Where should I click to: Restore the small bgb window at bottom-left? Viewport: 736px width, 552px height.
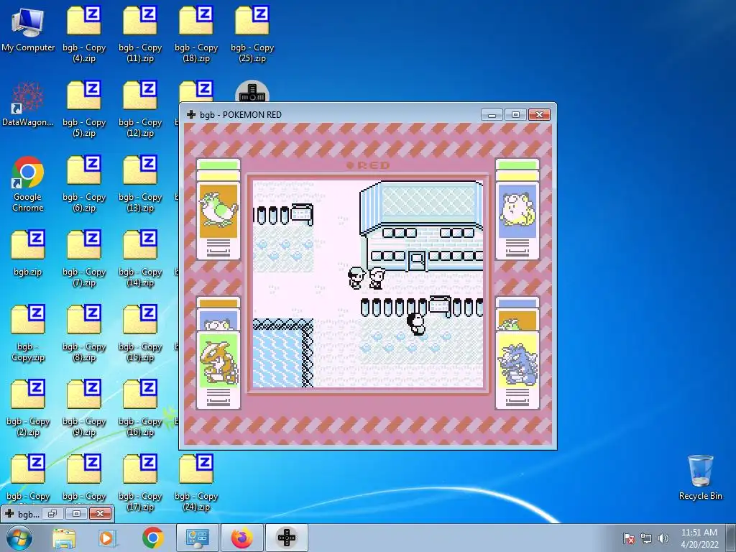point(52,513)
